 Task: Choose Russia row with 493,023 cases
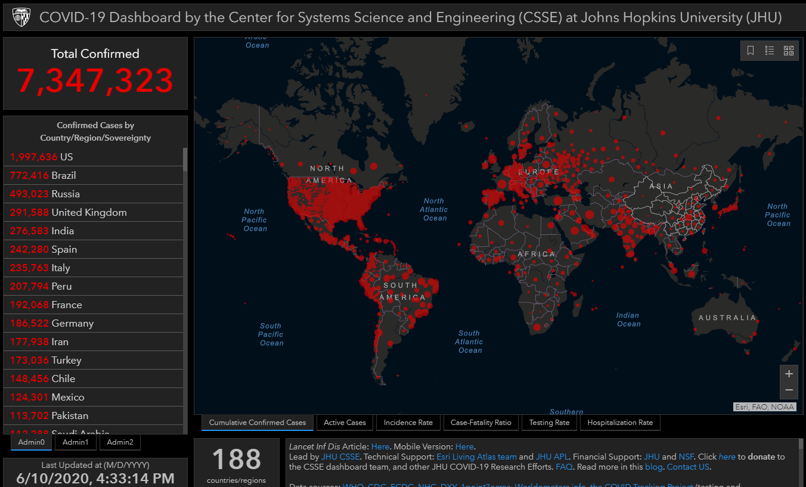pos(93,194)
